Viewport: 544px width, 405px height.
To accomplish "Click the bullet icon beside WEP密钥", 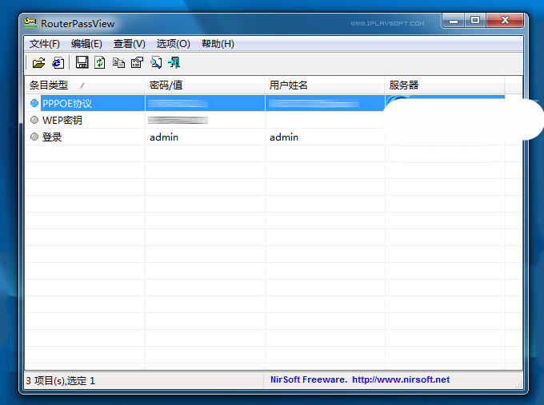I will click(x=34, y=120).
